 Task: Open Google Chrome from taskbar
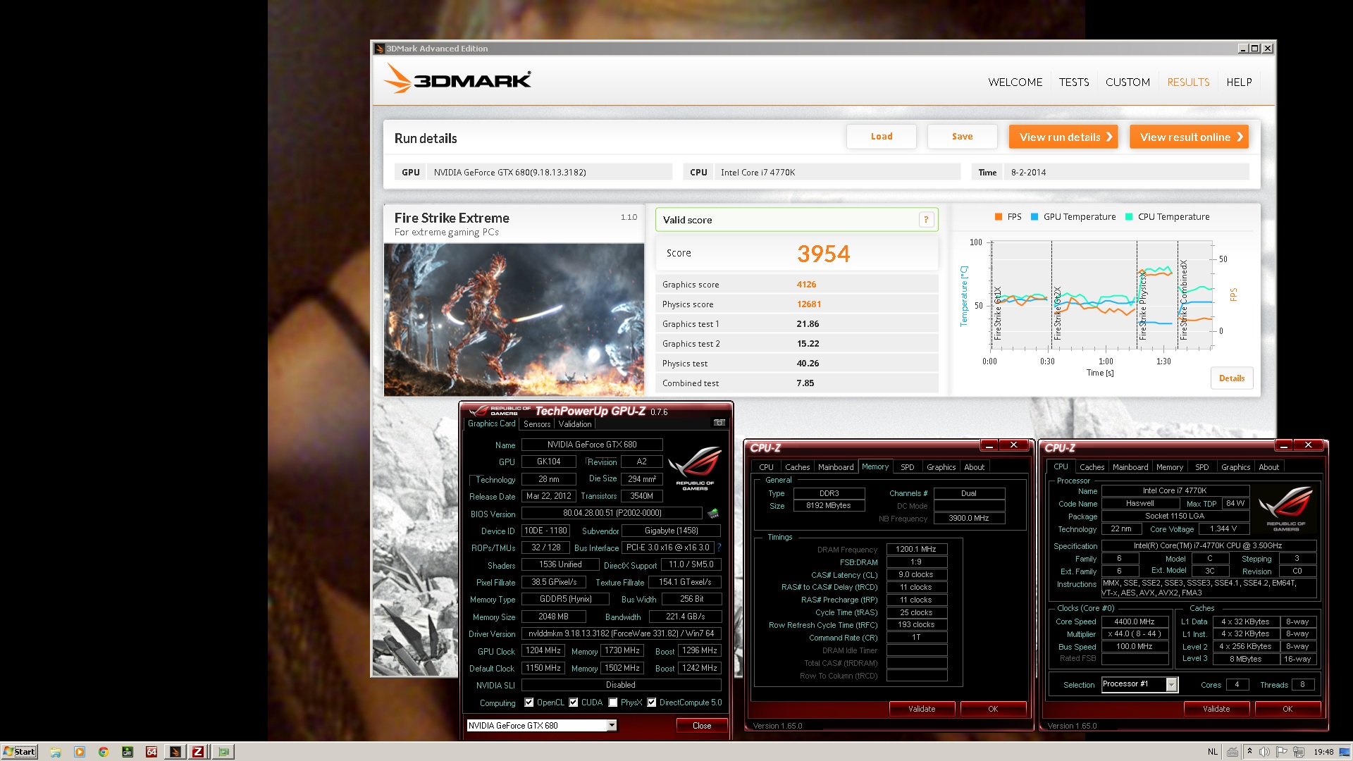click(x=104, y=752)
